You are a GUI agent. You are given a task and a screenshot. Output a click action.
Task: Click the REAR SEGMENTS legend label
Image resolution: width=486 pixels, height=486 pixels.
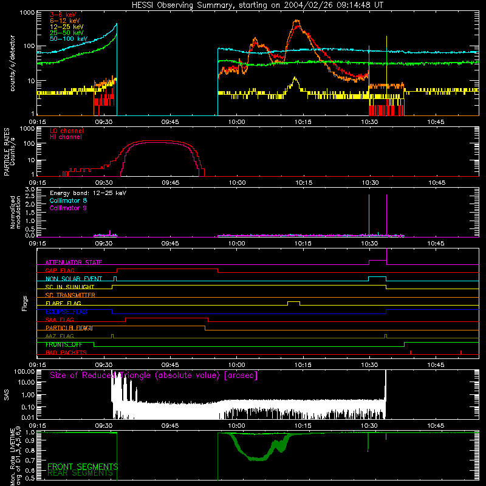coord(80,473)
